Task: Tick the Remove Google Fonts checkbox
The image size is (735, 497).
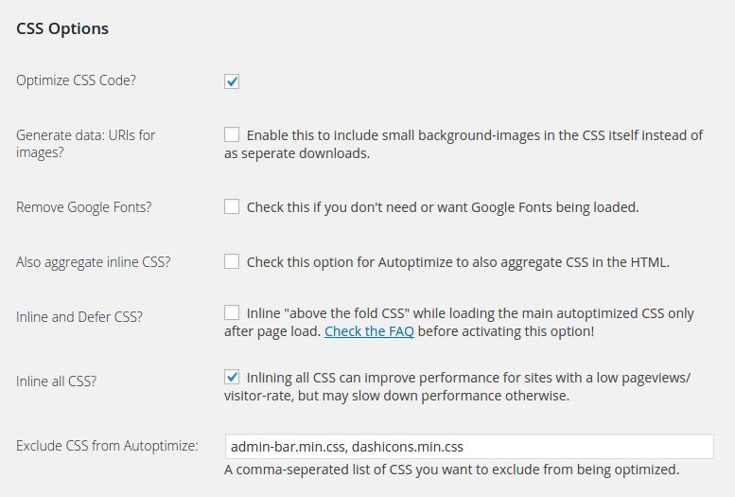Action: (x=232, y=206)
